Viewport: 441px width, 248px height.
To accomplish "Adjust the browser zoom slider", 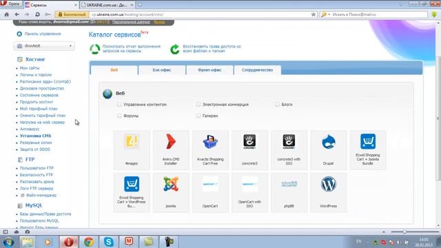I will [404, 232].
